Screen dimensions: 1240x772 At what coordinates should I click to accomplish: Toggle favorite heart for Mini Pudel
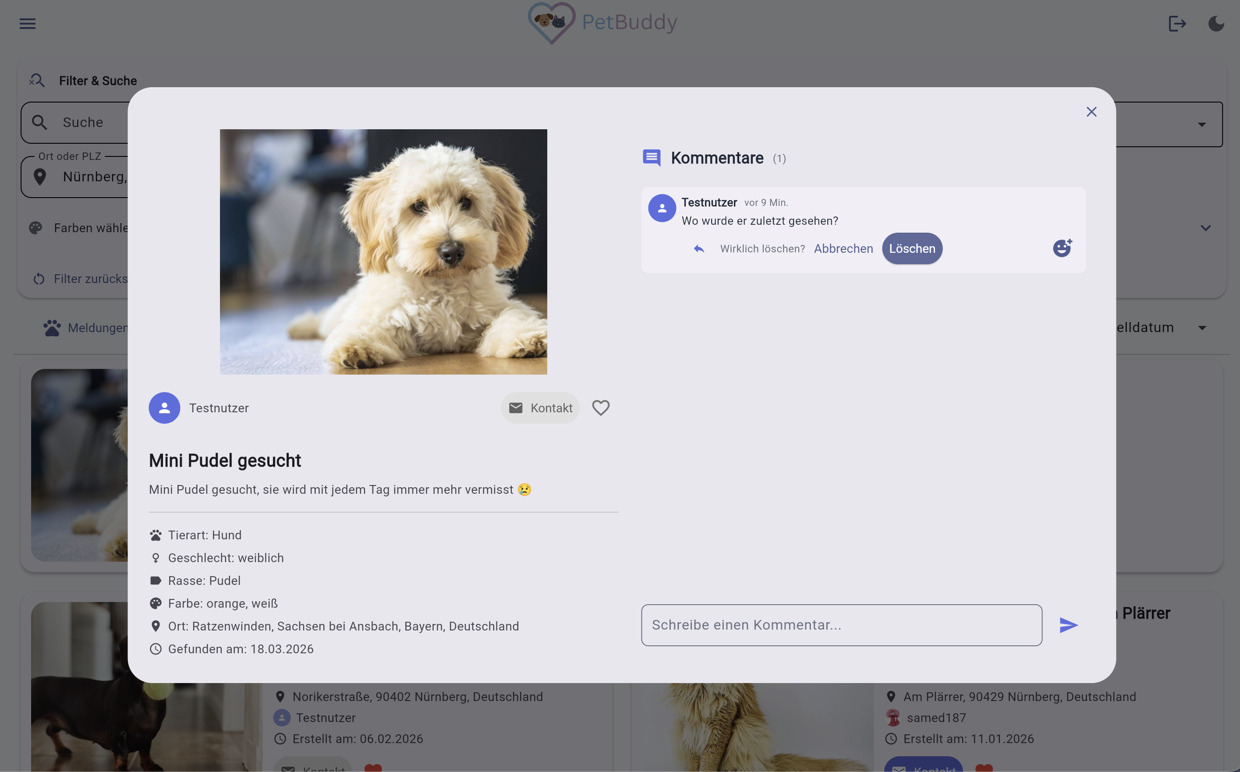click(600, 408)
